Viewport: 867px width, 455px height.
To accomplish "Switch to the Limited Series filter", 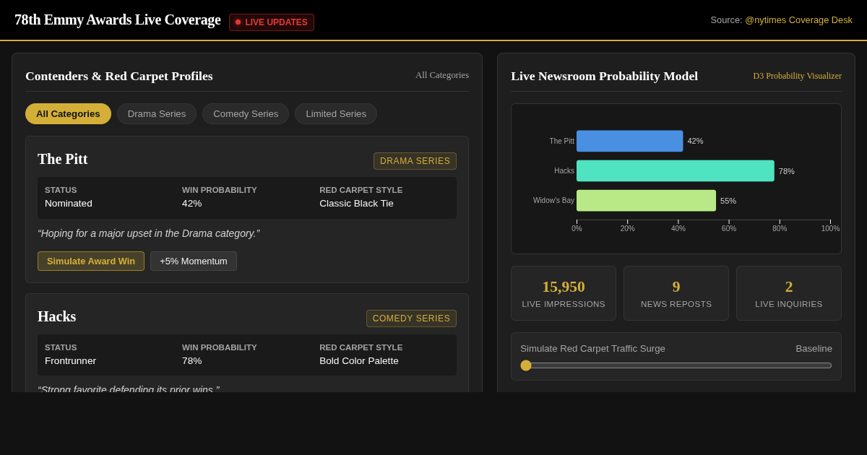I will (x=336, y=113).
